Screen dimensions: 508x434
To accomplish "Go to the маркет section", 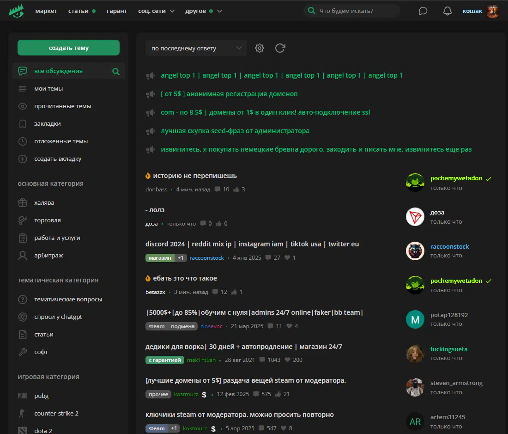I will [46, 11].
